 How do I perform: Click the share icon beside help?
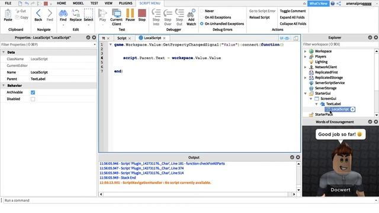(x=339, y=4)
